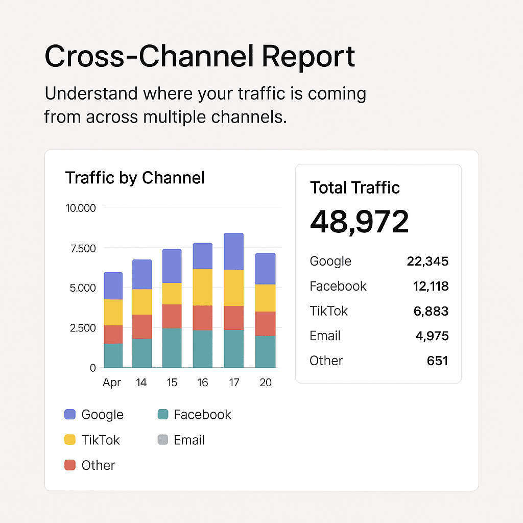
Task: Click the 48,972 total traffic number
Action: coord(360,222)
